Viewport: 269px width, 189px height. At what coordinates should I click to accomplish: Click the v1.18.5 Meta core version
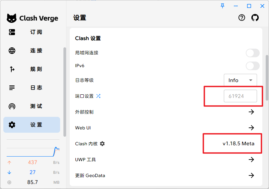pyautogui.click(x=238, y=144)
